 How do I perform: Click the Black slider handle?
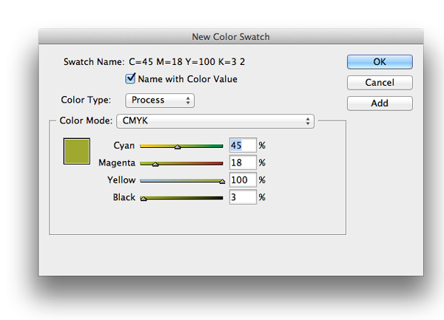coord(144,199)
